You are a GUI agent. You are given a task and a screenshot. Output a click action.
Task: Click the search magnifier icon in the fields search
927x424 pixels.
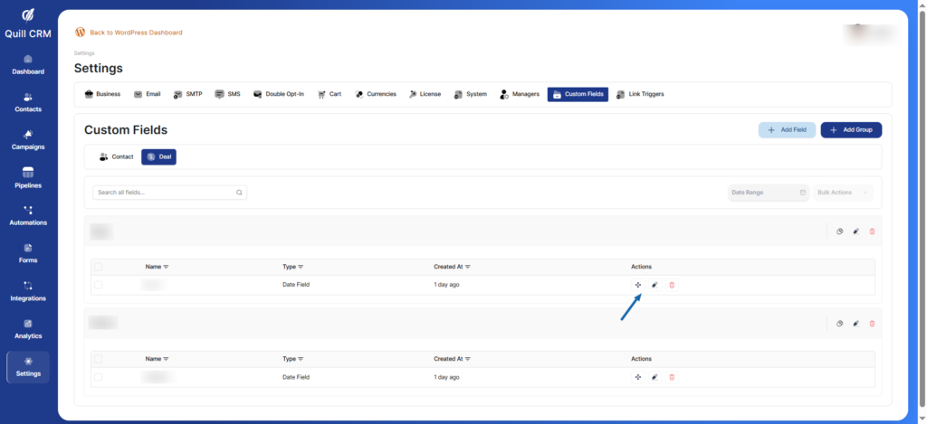coord(239,193)
